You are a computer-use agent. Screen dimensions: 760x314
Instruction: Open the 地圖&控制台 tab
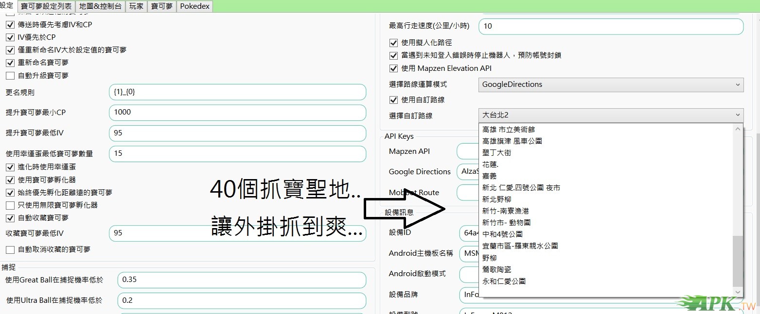(100, 6)
